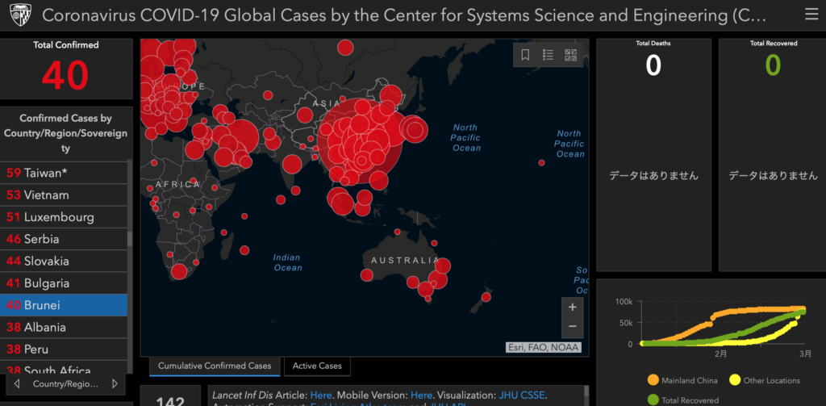Image resolution: width=826 pixels, height=406 pixels.
Task: Switch to Active Cases tab
Action: pos(317,366)
